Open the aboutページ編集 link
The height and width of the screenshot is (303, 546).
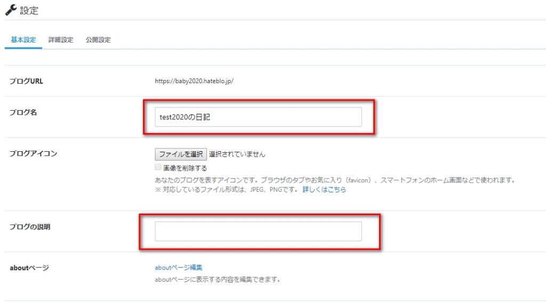[179, 267]
